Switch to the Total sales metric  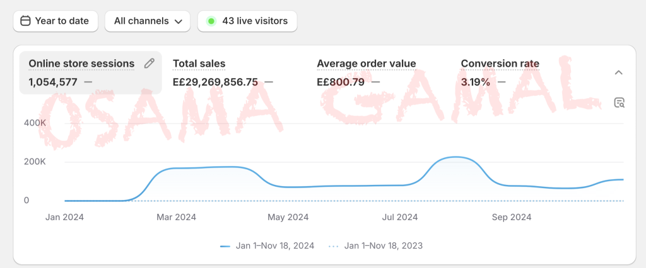click(199, 64)
